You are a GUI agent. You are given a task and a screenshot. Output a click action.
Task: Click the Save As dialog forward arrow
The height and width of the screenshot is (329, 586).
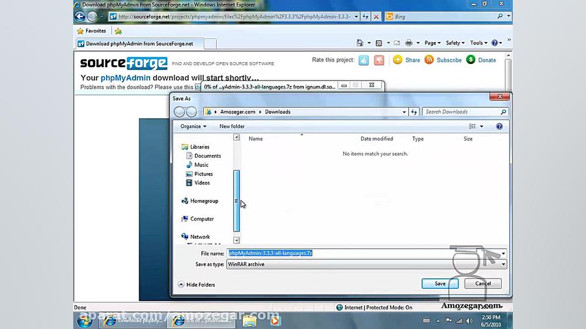point(191,112)
